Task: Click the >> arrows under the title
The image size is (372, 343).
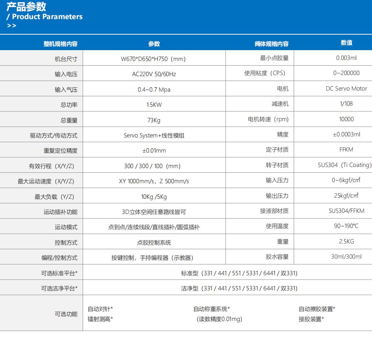Action: point(12,26)
